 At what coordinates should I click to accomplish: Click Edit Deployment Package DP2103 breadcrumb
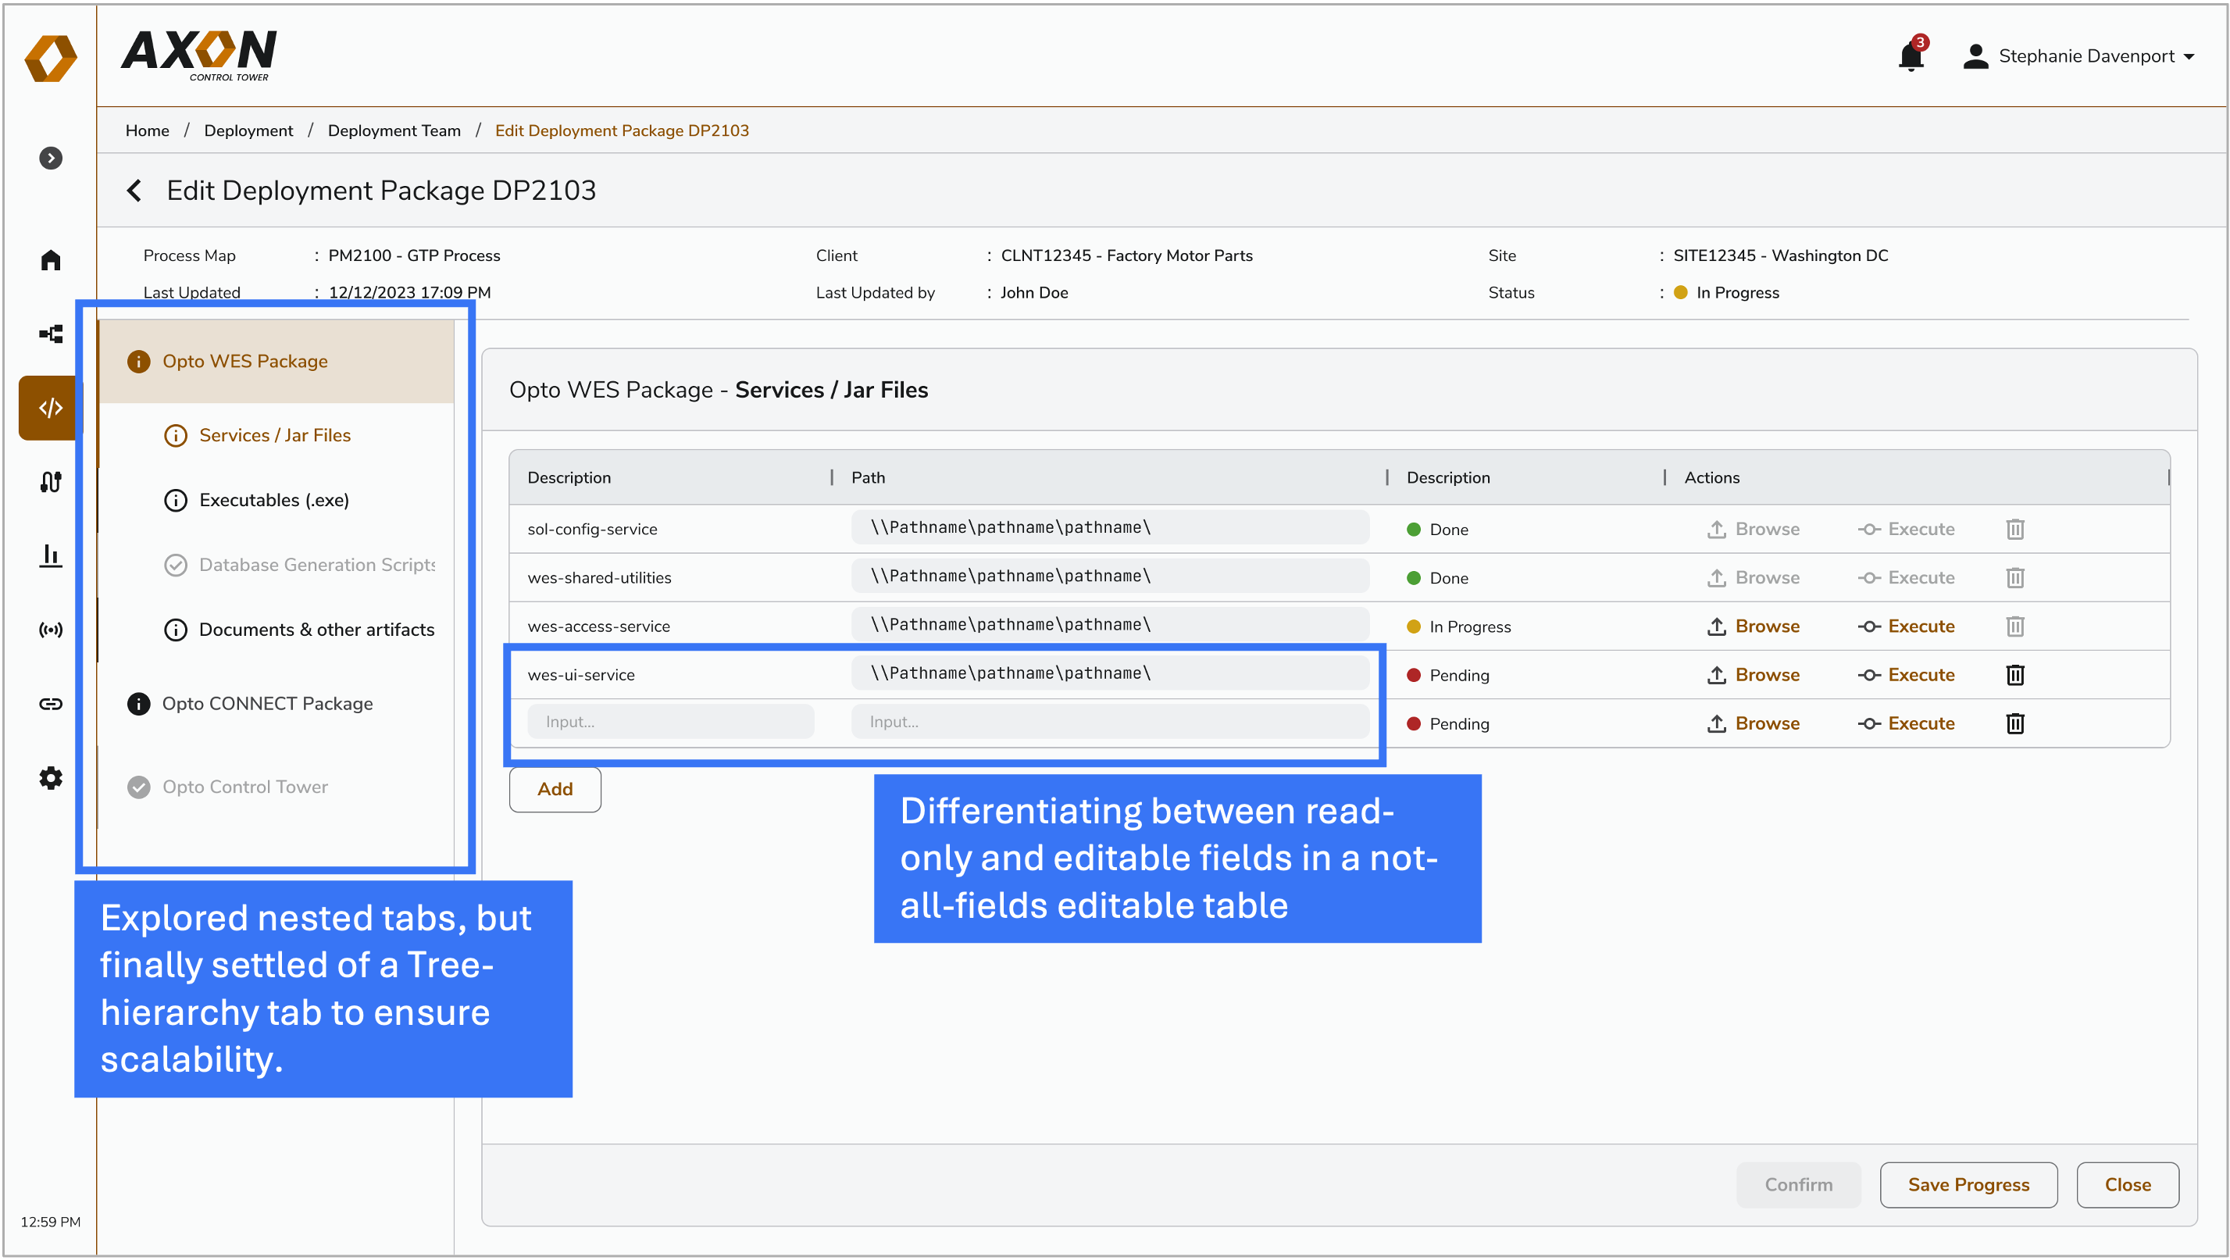click(622, 130)
